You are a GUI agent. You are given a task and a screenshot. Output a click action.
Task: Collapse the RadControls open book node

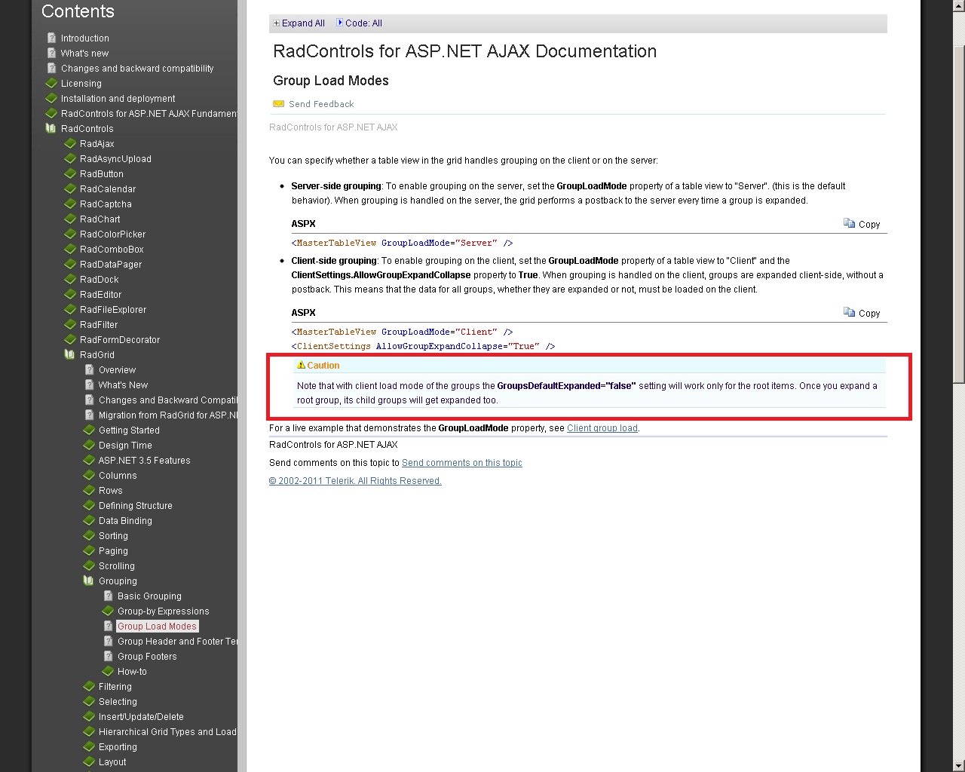point(51,128)
